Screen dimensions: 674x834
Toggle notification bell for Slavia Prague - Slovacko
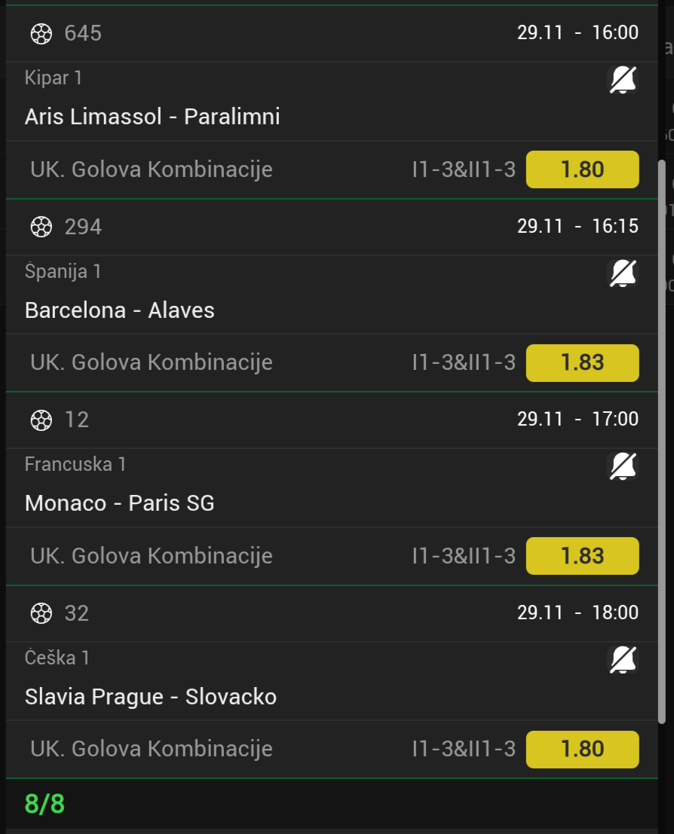click(623, 659)
